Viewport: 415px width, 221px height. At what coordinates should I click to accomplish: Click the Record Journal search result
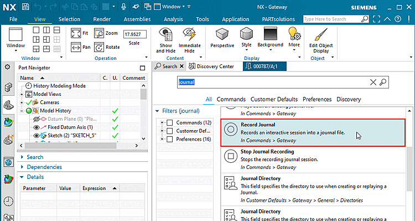[313, 132]
